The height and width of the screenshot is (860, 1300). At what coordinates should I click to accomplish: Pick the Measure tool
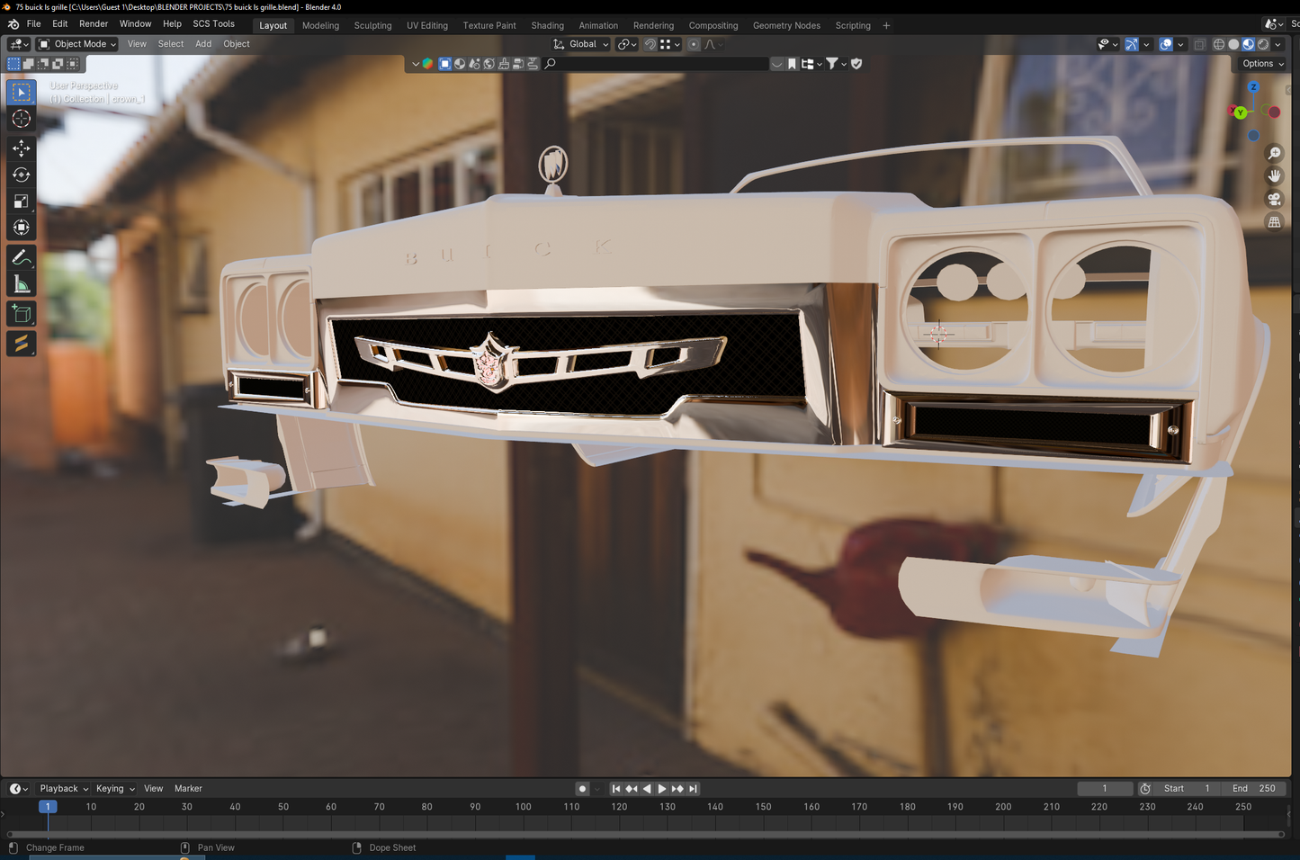22,285
